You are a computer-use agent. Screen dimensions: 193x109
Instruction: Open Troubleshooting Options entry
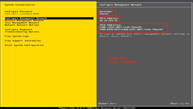(22, 32)
